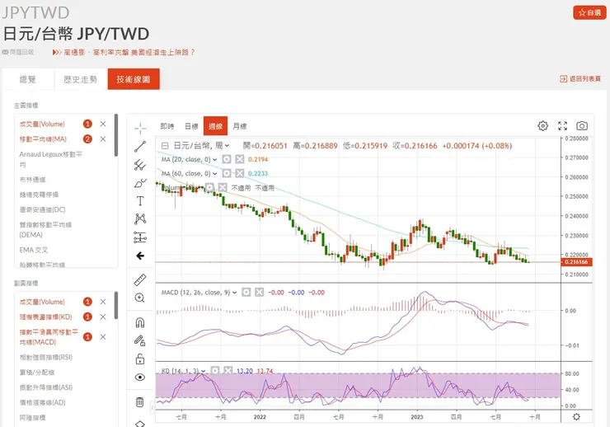Screen dimensions: 610x427
Task: Select the ruler measure tool
Action: pyautogui.click(x=139, y=279)
